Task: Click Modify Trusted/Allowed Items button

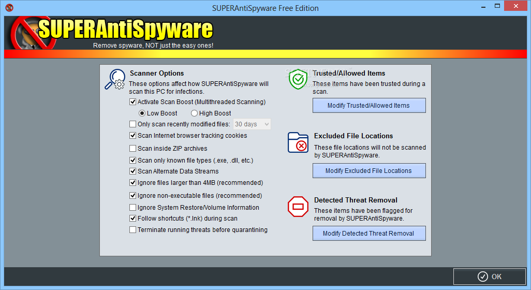Action: 369,105
